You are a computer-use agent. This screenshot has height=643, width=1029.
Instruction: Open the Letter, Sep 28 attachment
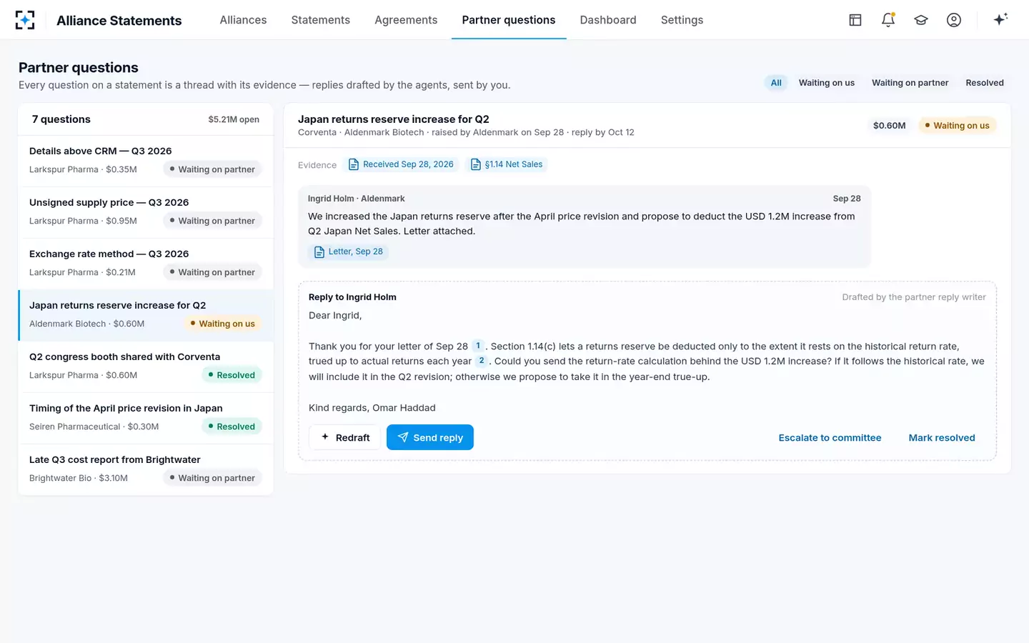point(348,251)
